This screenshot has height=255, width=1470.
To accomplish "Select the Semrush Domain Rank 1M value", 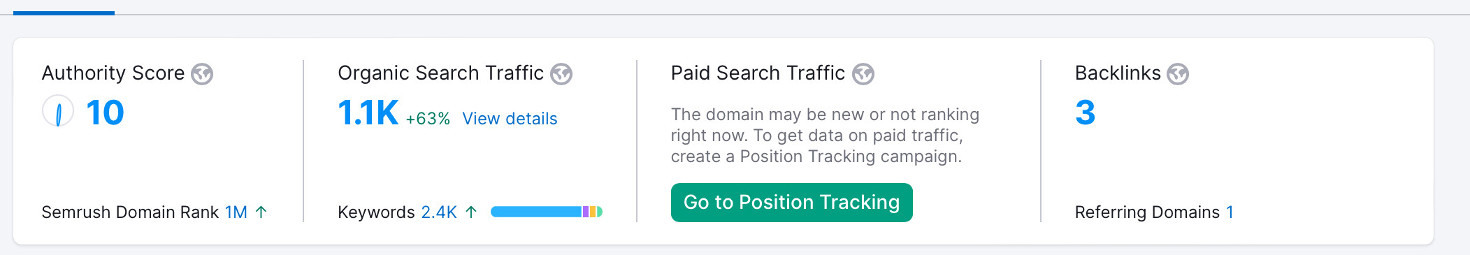I will (236, 212).
